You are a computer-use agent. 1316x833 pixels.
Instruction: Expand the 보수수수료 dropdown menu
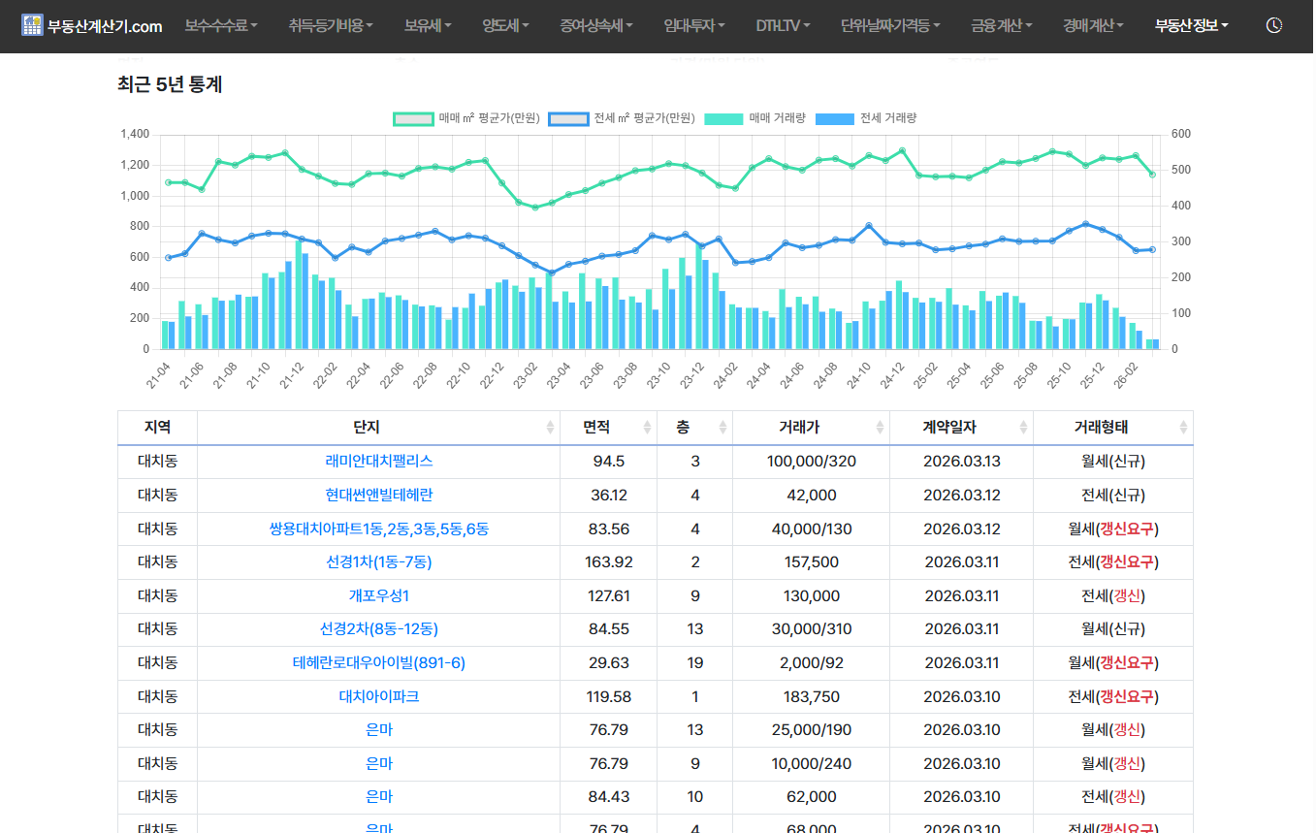[x=221, y=26]
